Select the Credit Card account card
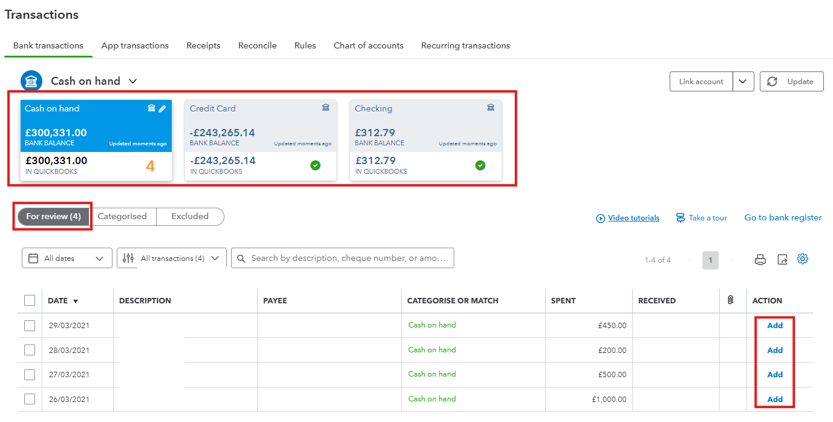Screen dimensions: 833x422 [261, 140]
